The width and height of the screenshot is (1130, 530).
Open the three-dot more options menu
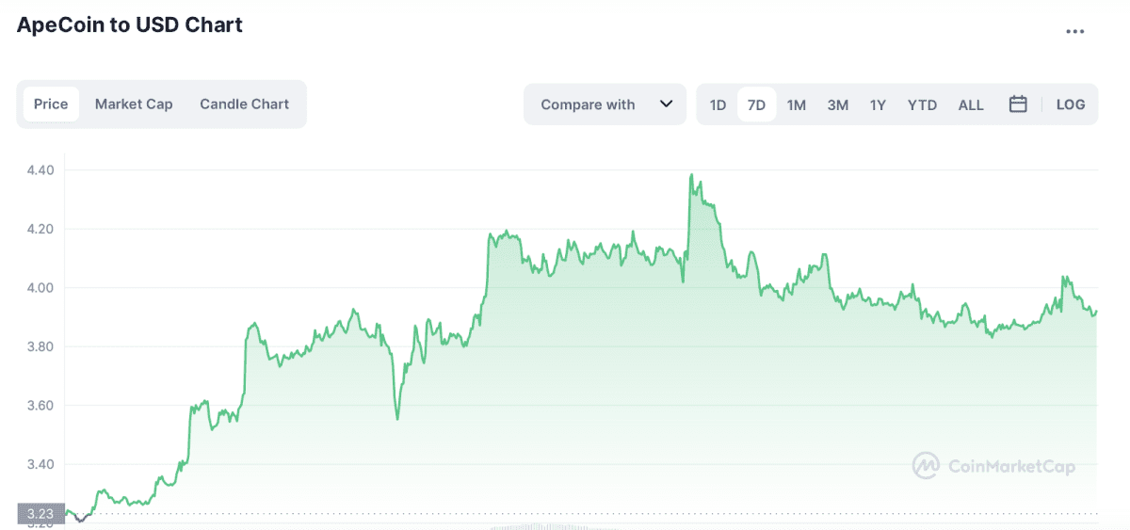1074,31
